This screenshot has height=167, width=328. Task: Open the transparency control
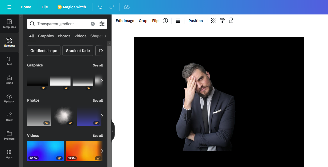[x=213, y=21]
